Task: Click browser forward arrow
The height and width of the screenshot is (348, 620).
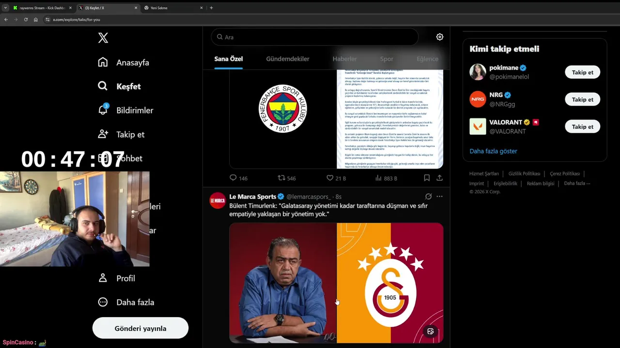Action: pyautogui.click(x=15, y=19)
